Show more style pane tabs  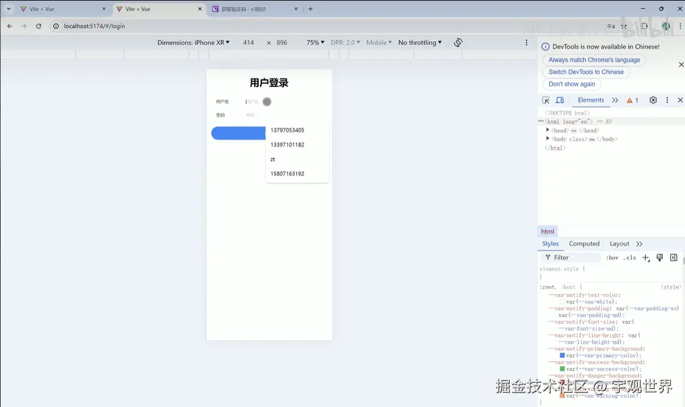coord(640,244)
